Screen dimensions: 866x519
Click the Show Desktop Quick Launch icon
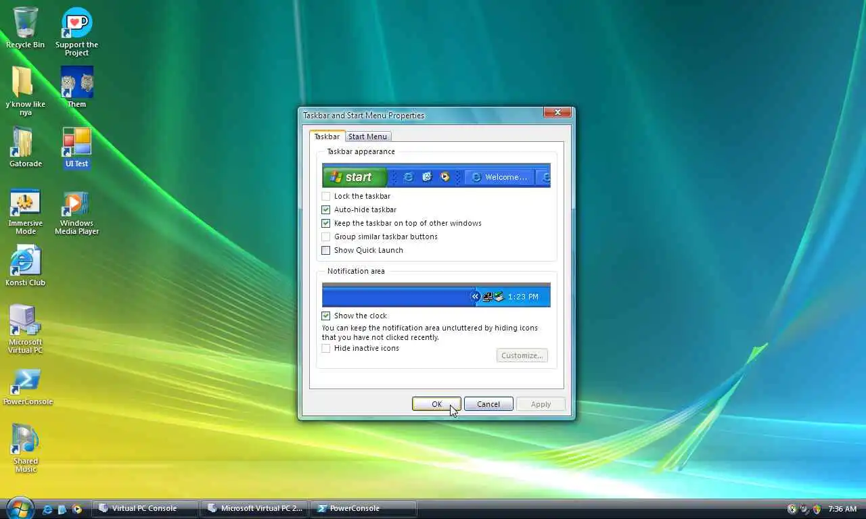click(62, 510)
